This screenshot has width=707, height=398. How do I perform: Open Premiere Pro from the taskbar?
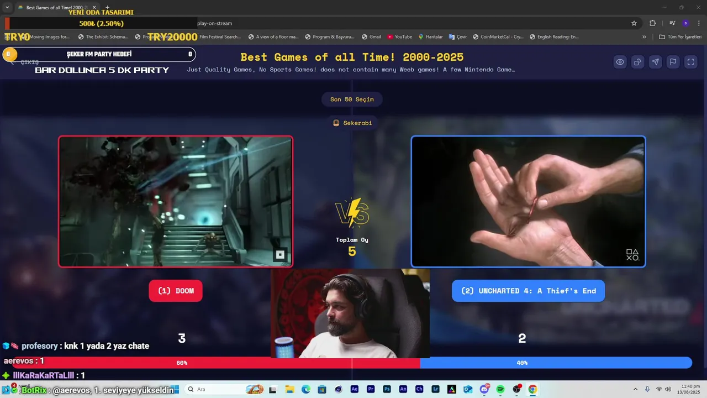pyautogui.click(x=371, y=389)
